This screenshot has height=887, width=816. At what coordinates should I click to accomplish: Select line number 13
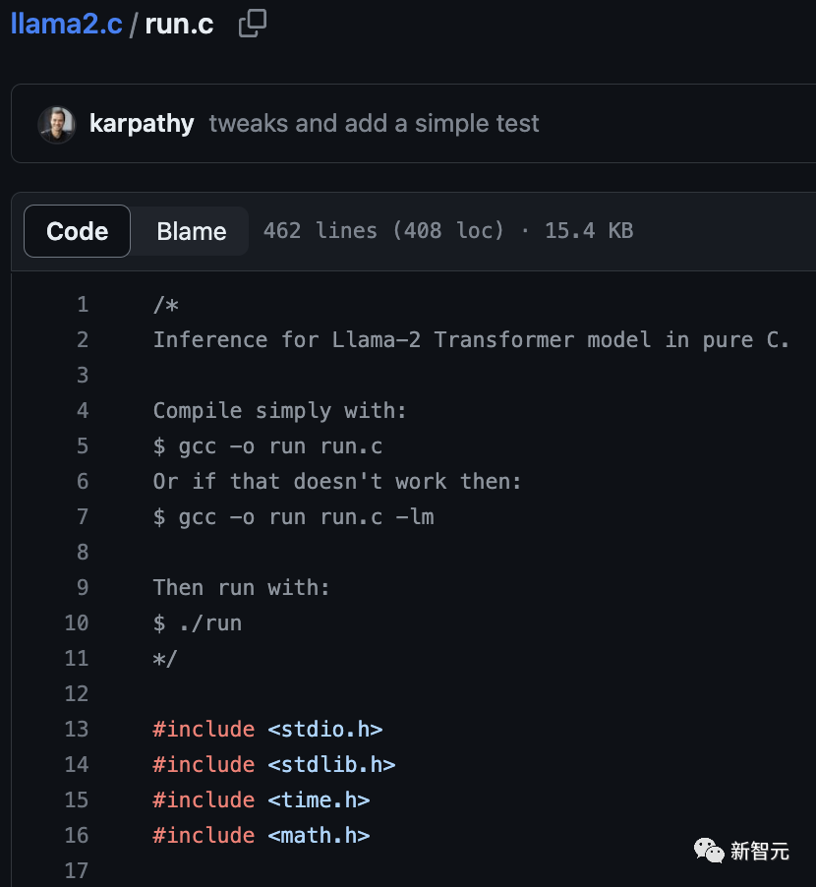[77, 730]
